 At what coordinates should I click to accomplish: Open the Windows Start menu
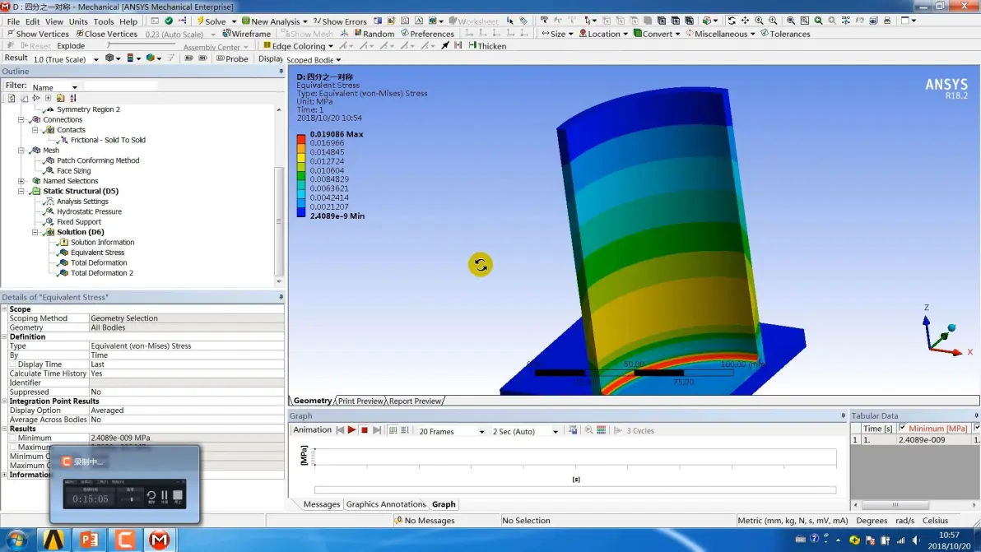[x=16, y=540]
